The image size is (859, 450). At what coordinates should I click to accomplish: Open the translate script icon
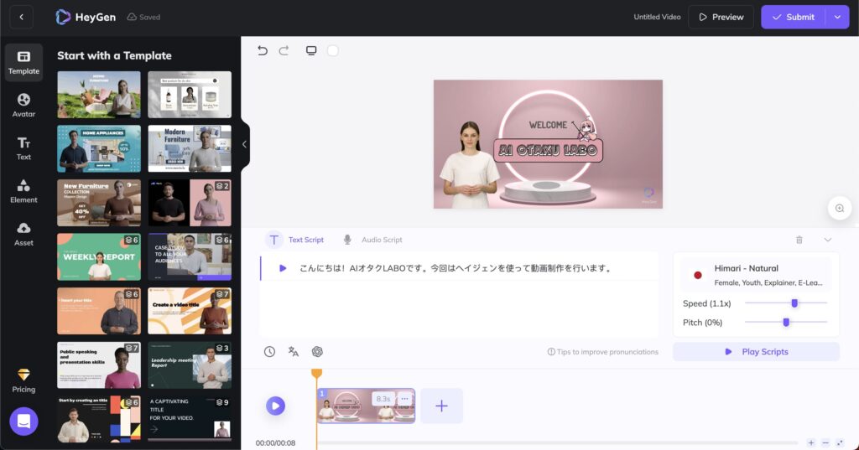pos(294,351)
